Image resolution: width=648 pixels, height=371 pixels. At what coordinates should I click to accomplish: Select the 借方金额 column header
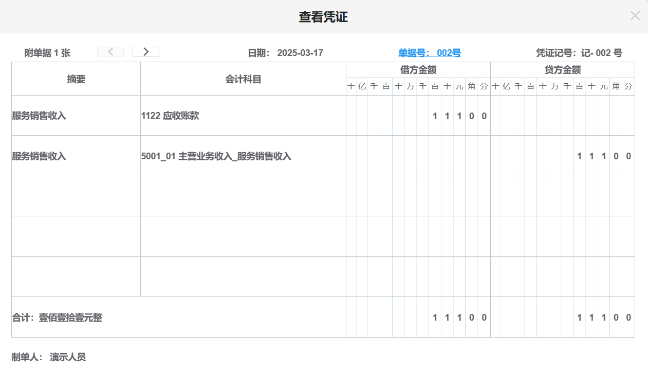tap(417, 70)
